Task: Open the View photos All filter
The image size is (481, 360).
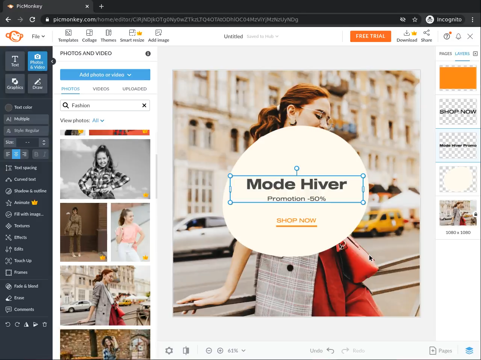Action: 98,120
